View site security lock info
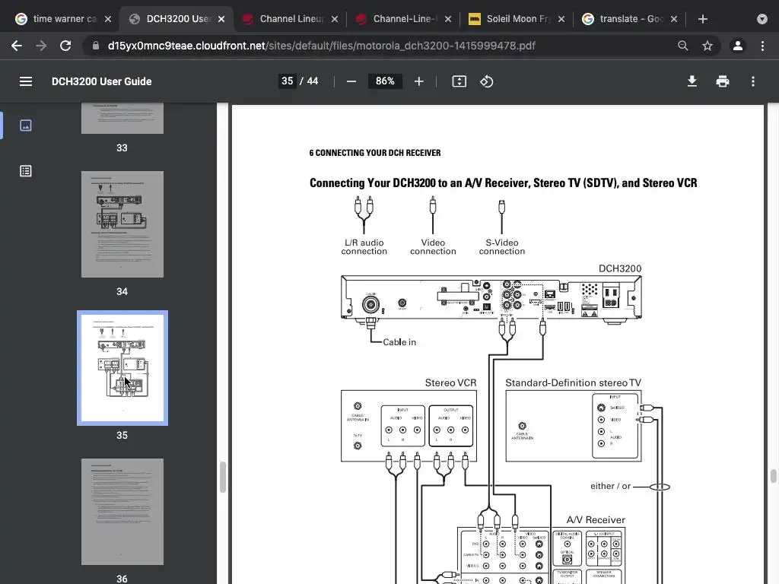Viewport: 779px width, 584px height. pyautogui.click(x=96, y=46)
